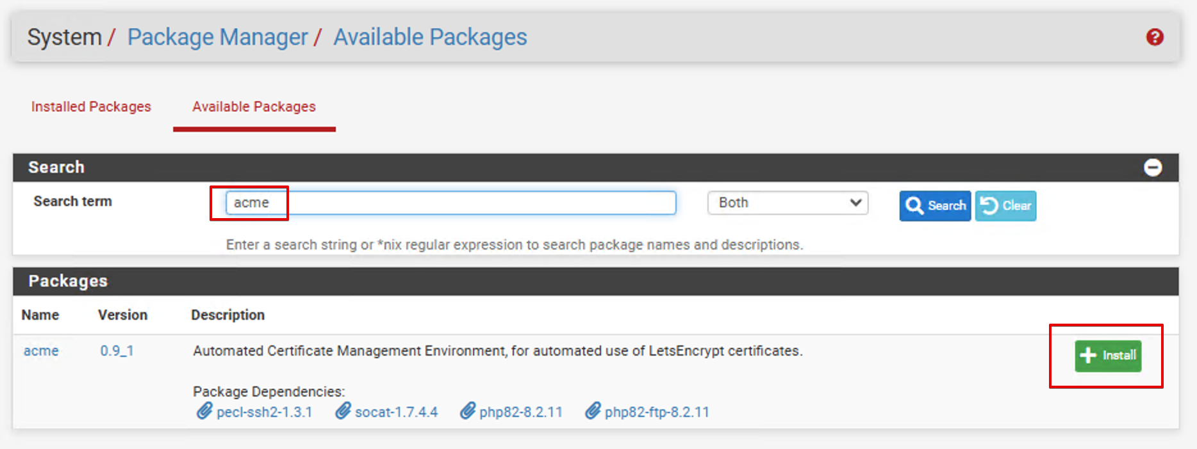The height and width of the screenshot is (449, 1197).
Task: Open the Both search scope dropdown
Action: 788,203
